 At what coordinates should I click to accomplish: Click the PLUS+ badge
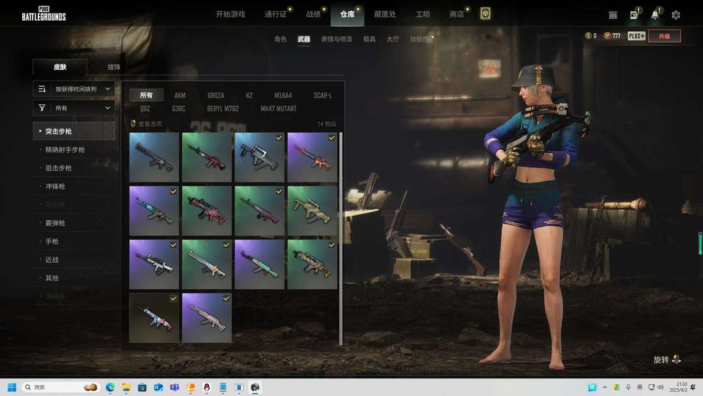click(636, 36)
